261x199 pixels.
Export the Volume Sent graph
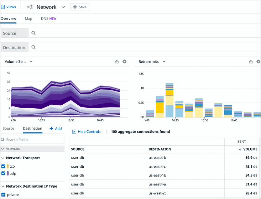click(117, 62)
